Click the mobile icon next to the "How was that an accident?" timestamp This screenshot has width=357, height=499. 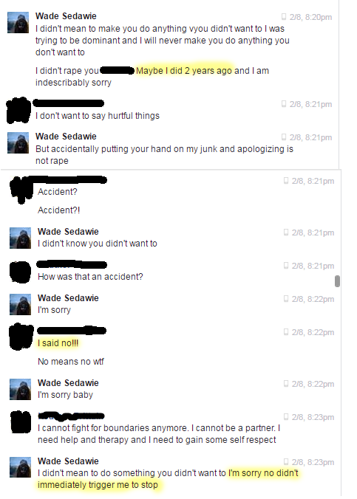click(286, 266)
